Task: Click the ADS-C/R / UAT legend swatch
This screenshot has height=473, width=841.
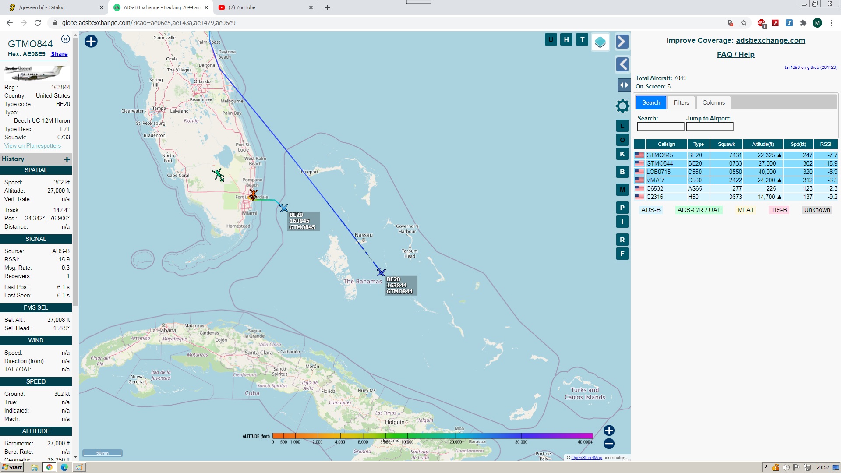Action: tap(699, 210)
